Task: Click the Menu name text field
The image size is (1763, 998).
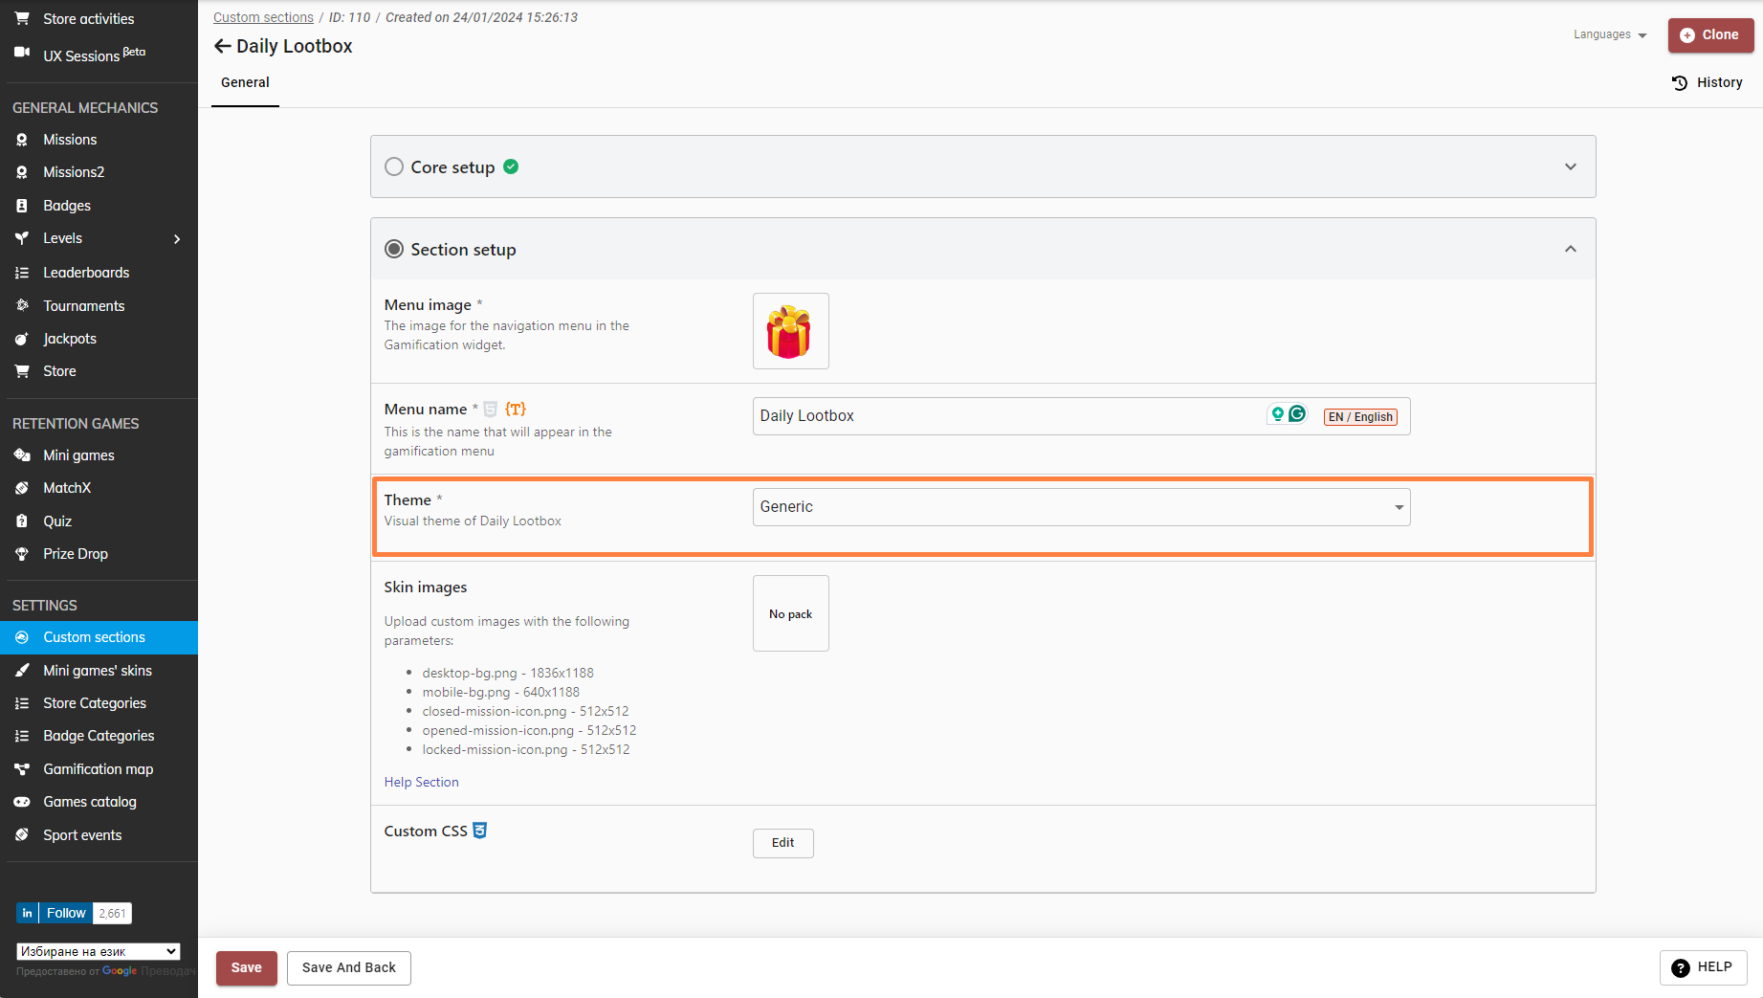Action: tap(1004, 416)
